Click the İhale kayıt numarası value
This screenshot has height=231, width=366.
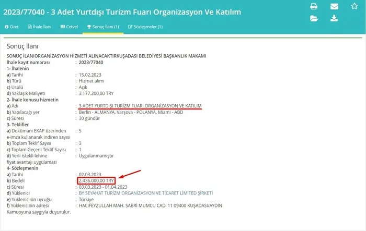92,62
